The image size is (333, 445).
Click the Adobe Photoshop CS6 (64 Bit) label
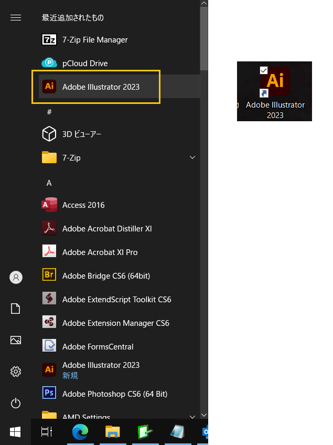(115, 394)
